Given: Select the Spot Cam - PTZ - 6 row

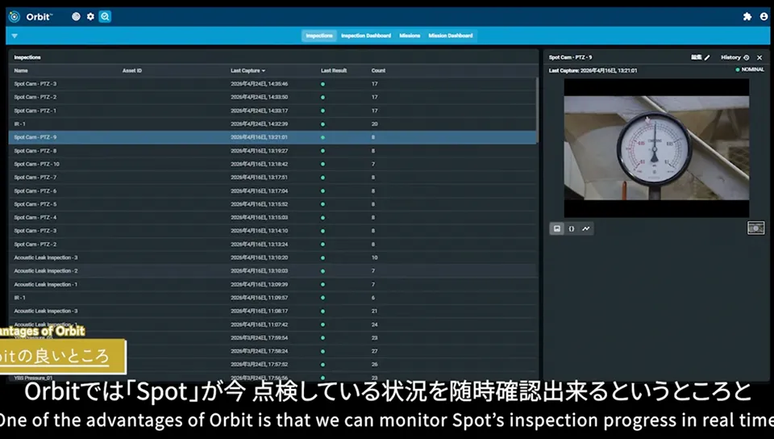Looking at the screenshot, I should [x=273, y=190].
